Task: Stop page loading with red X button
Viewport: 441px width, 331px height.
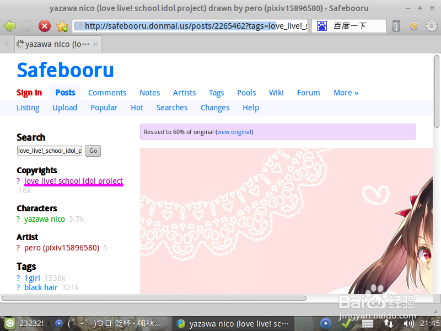Action: pos(45,26)
